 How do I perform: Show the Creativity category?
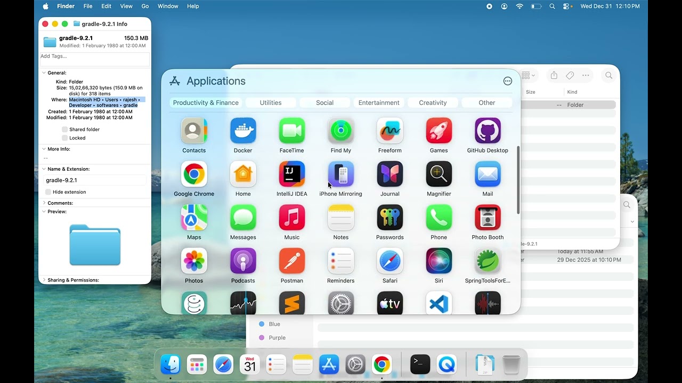433,103
